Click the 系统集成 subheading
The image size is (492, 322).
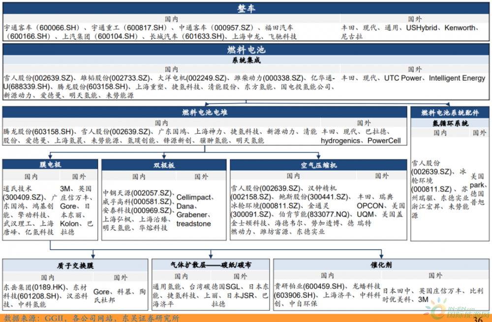pyautogui.click(x=246, y=60)
